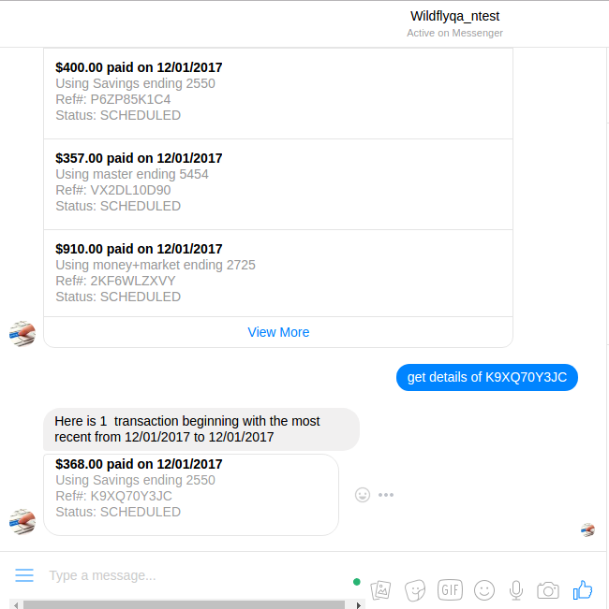Screen dimensions: 609x609
Task: Open the hamburger menu beside message box
Action: 24,575
